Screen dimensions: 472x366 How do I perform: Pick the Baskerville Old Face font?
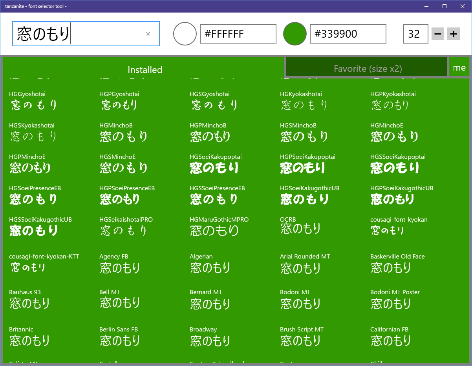click(x=397, y=263)
